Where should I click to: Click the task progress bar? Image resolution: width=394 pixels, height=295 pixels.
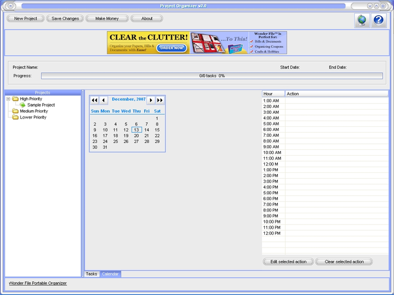(x=212, y=76)
